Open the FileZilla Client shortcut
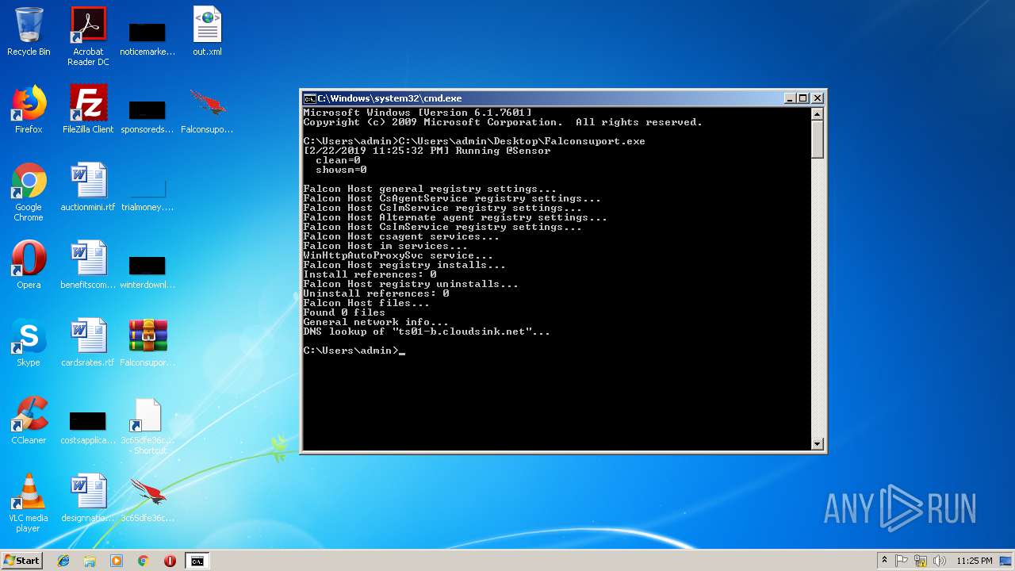The width and height of the screenshot is (1015, 571). pos(88,109)
